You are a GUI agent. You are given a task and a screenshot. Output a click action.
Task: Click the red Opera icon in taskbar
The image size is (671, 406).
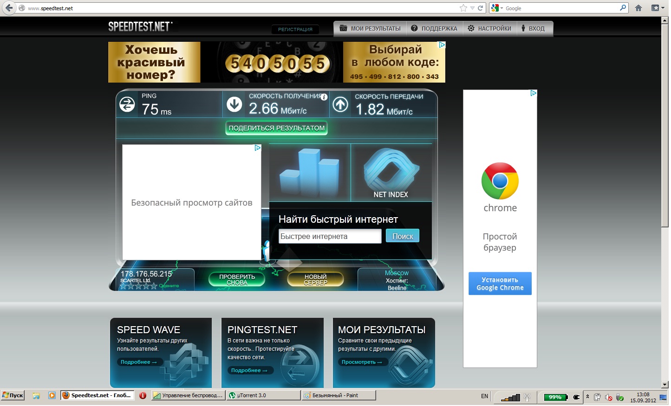143,396
